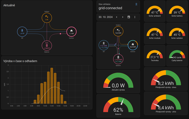This screenshot has width=189, height=119.
Task: Open Předpověď výroby - dnes gauge
Action: [166, 79]
